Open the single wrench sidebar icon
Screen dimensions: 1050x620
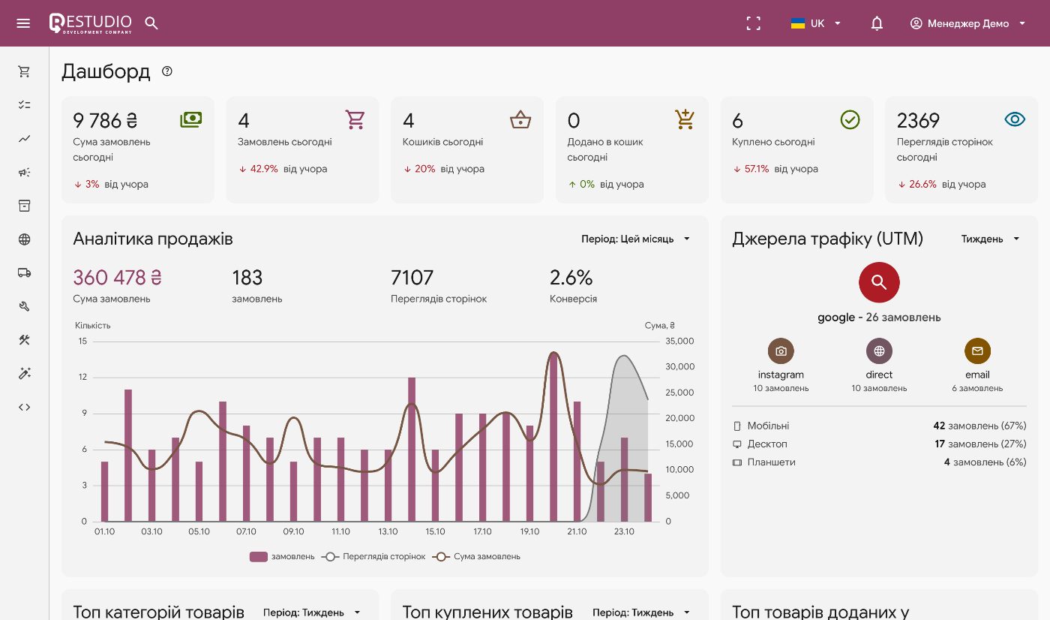(x=25, y=306)
